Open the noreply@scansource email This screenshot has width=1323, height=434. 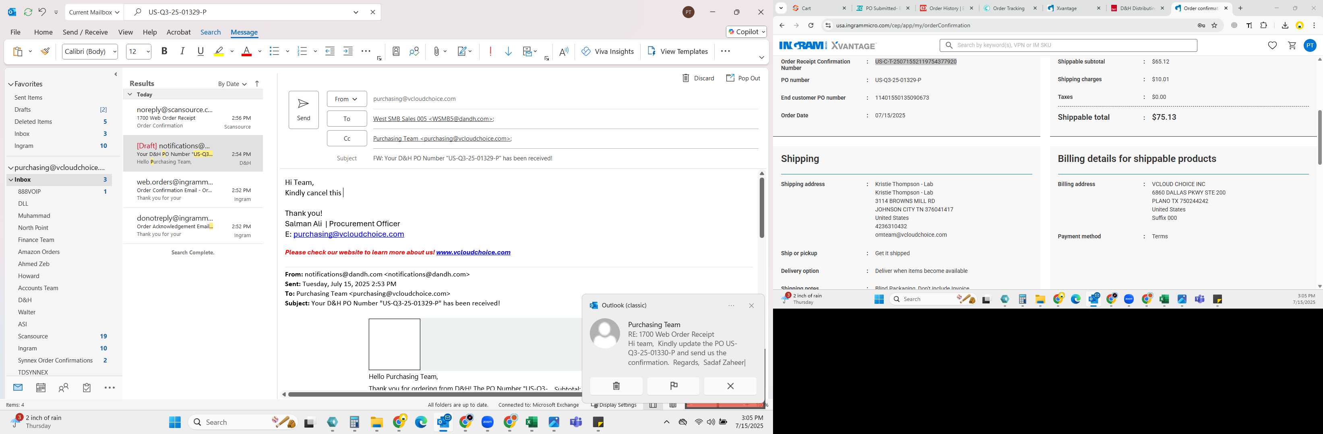(193, 117)
